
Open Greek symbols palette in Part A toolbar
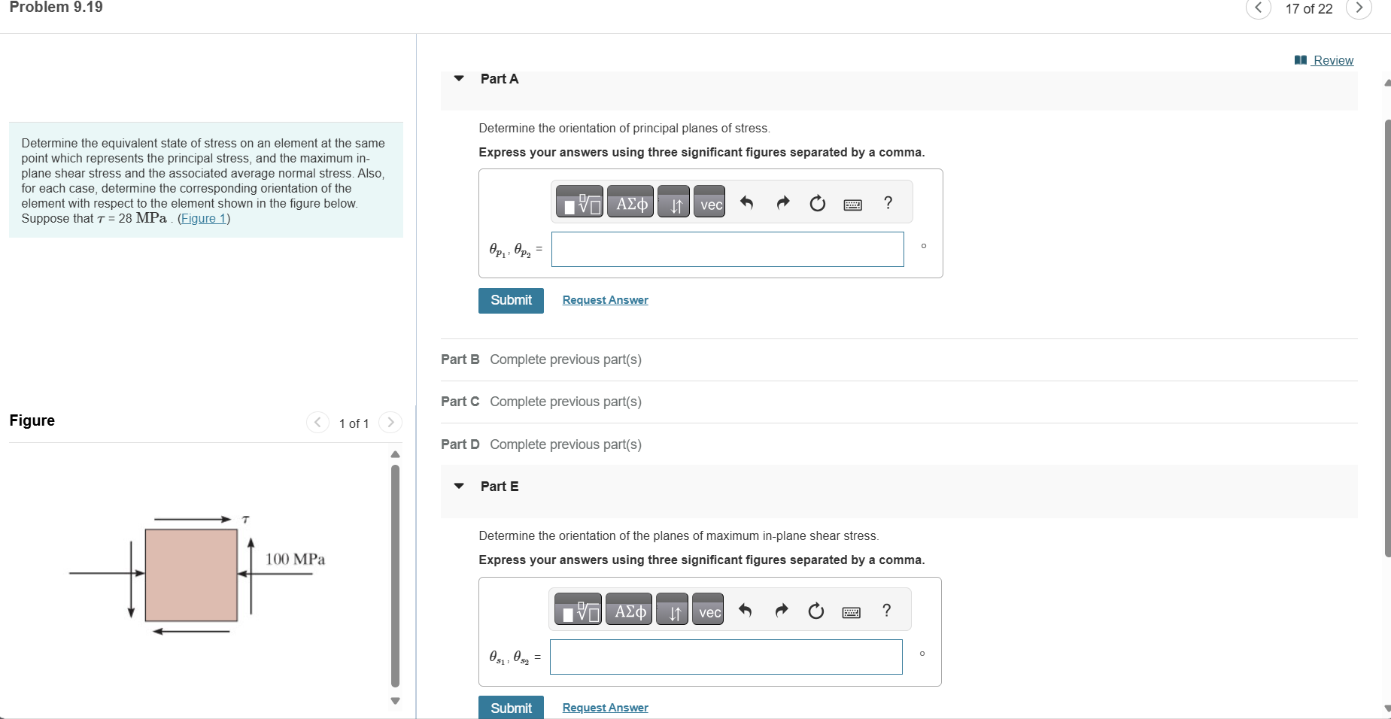(630, 202)
